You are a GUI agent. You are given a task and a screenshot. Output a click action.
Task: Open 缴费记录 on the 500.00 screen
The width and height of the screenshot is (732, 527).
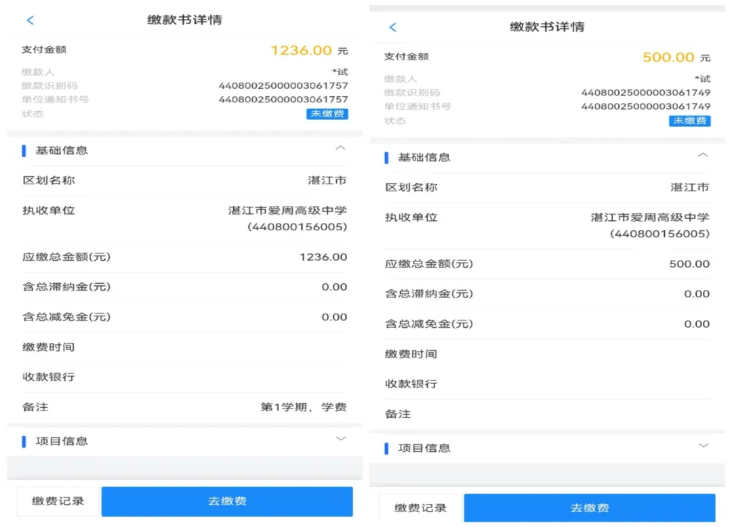click(x=421, y=508)
